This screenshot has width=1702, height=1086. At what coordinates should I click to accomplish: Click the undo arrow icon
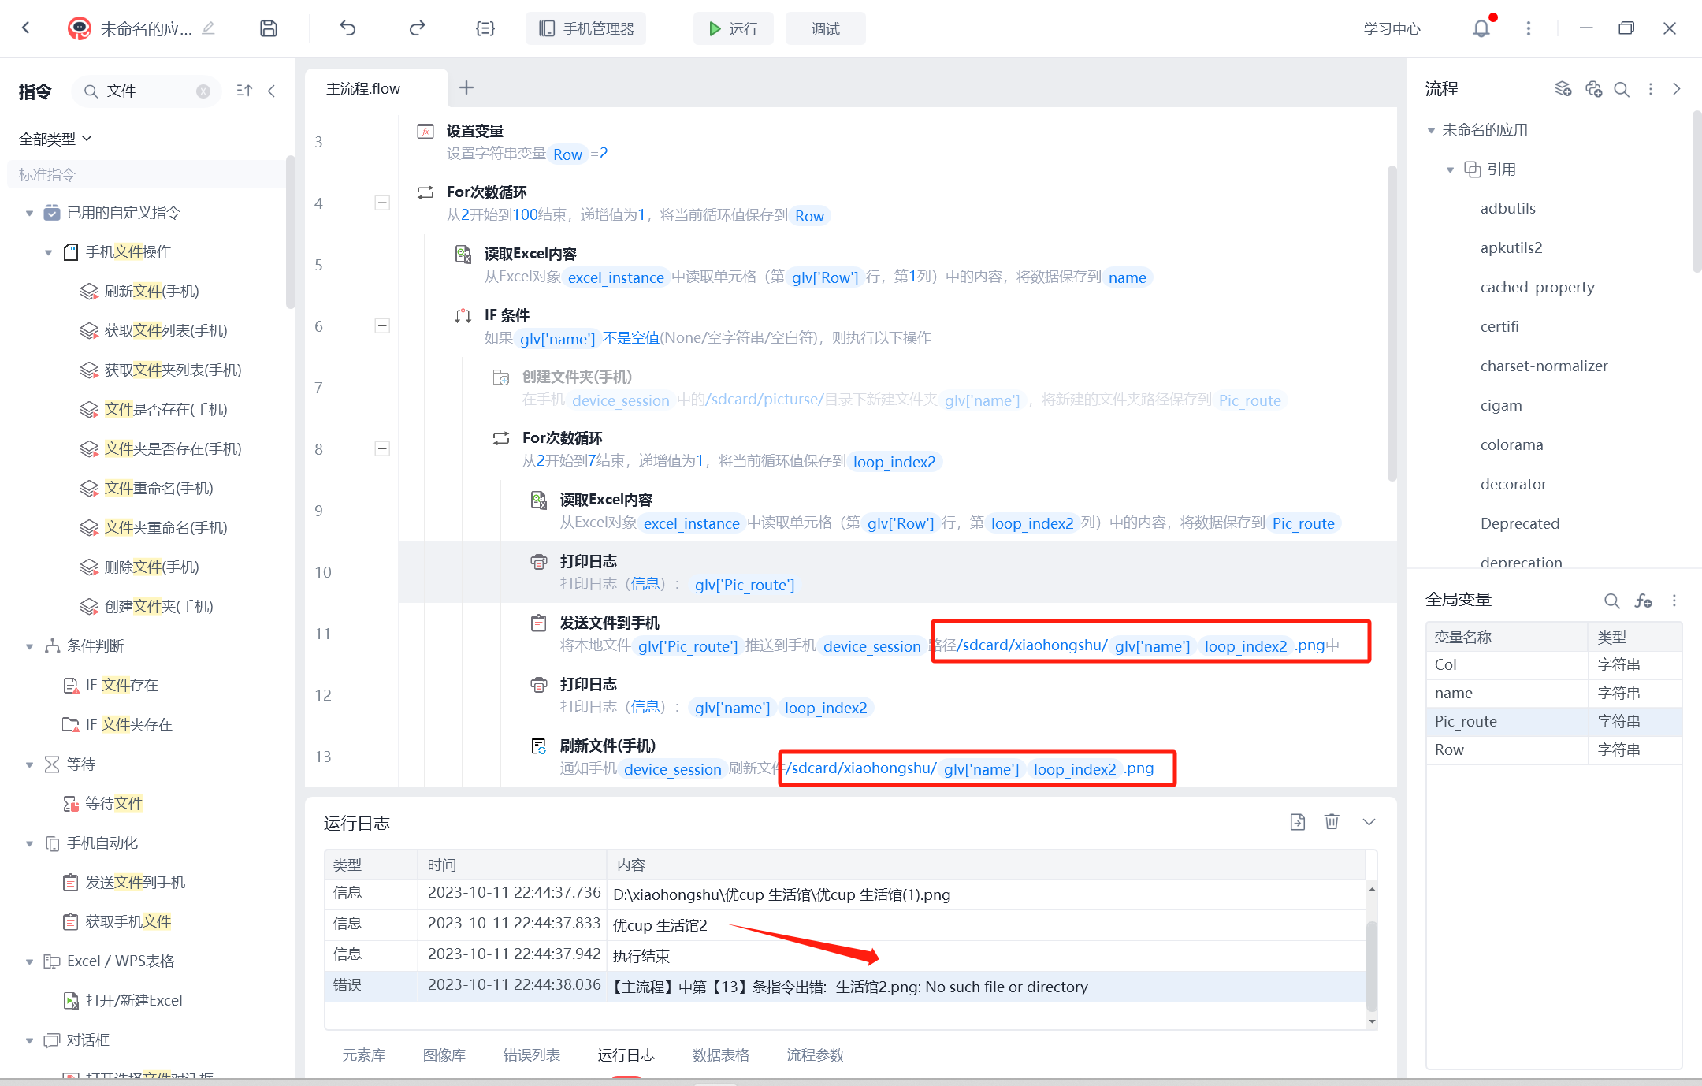pos(347,28)
